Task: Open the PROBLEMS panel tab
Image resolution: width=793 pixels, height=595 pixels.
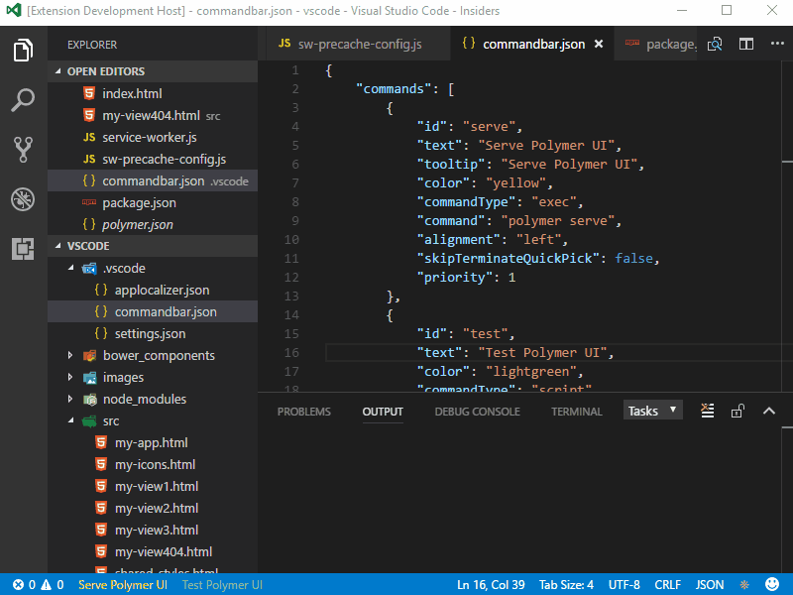Action: pos(304,412)
